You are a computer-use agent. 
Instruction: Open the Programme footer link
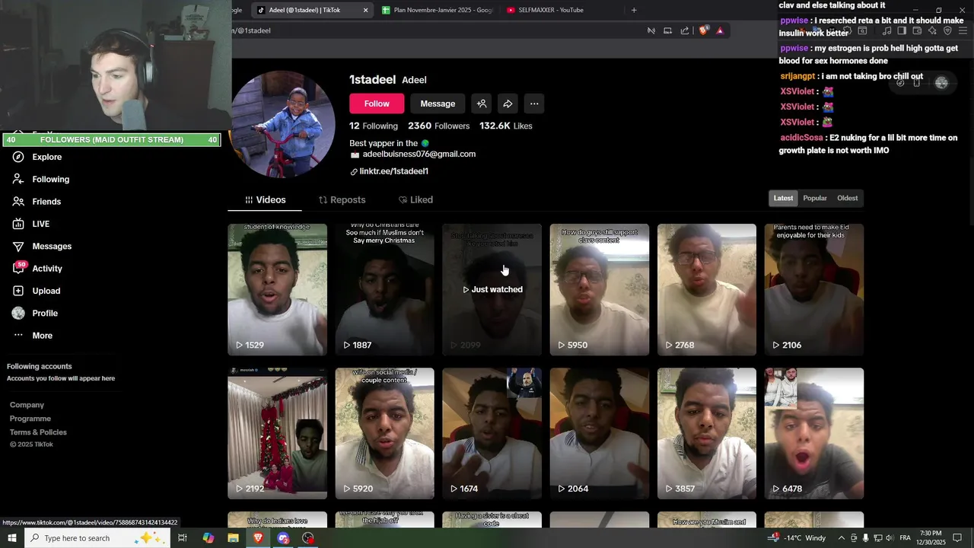(x=30, y=419)
